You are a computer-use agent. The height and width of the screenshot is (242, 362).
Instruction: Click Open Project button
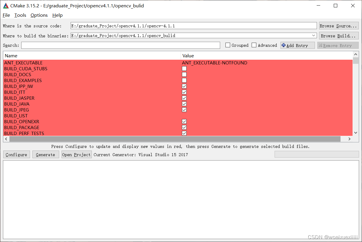[76, 154]
